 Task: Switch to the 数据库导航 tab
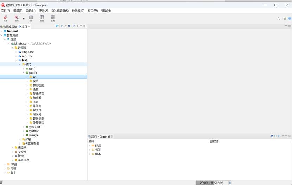(9, 27)
